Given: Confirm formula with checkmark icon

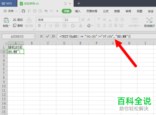Looking at the screenshot, I should tap(47, 36).
